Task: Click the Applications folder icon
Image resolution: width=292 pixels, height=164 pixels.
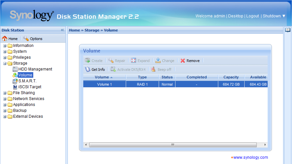Action: (x=10, y=105)
